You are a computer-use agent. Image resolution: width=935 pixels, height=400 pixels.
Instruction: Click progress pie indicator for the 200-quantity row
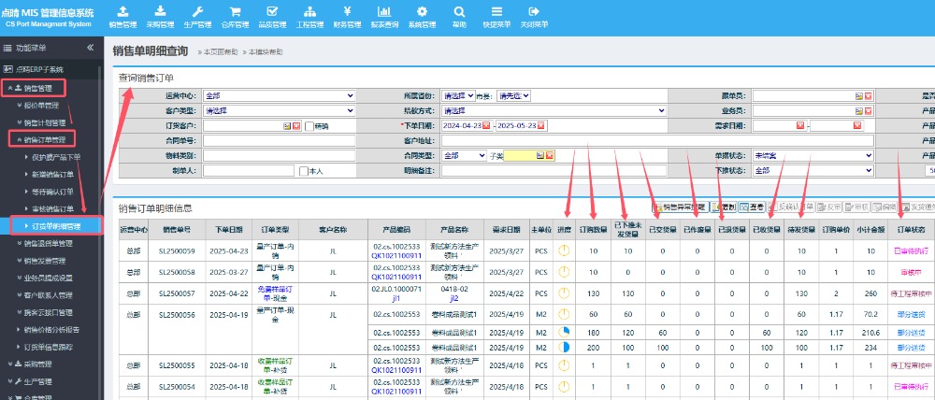tap(564, 347)
